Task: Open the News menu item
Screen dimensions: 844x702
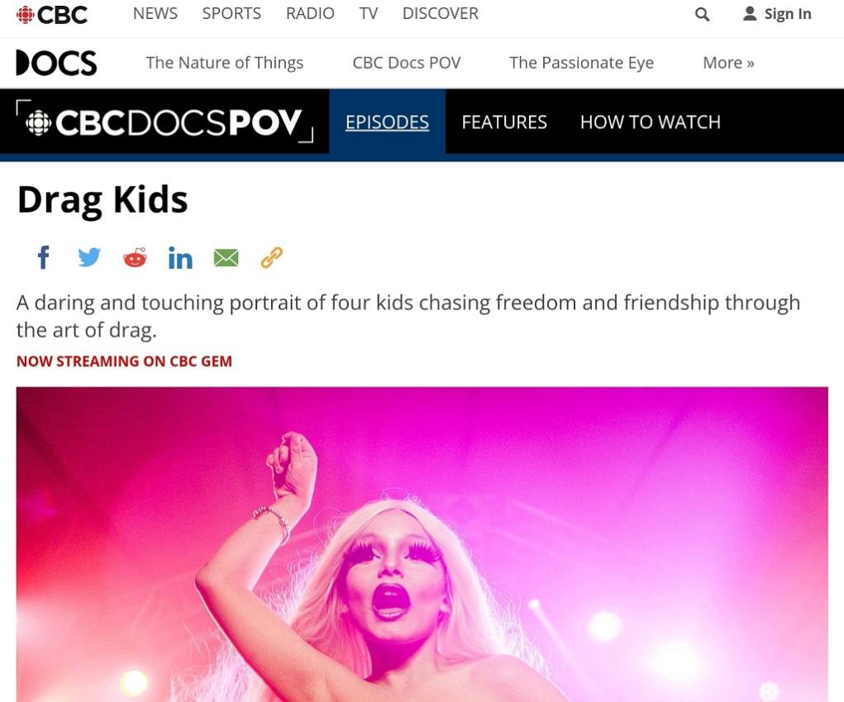Action: click(x=155, y=13)
